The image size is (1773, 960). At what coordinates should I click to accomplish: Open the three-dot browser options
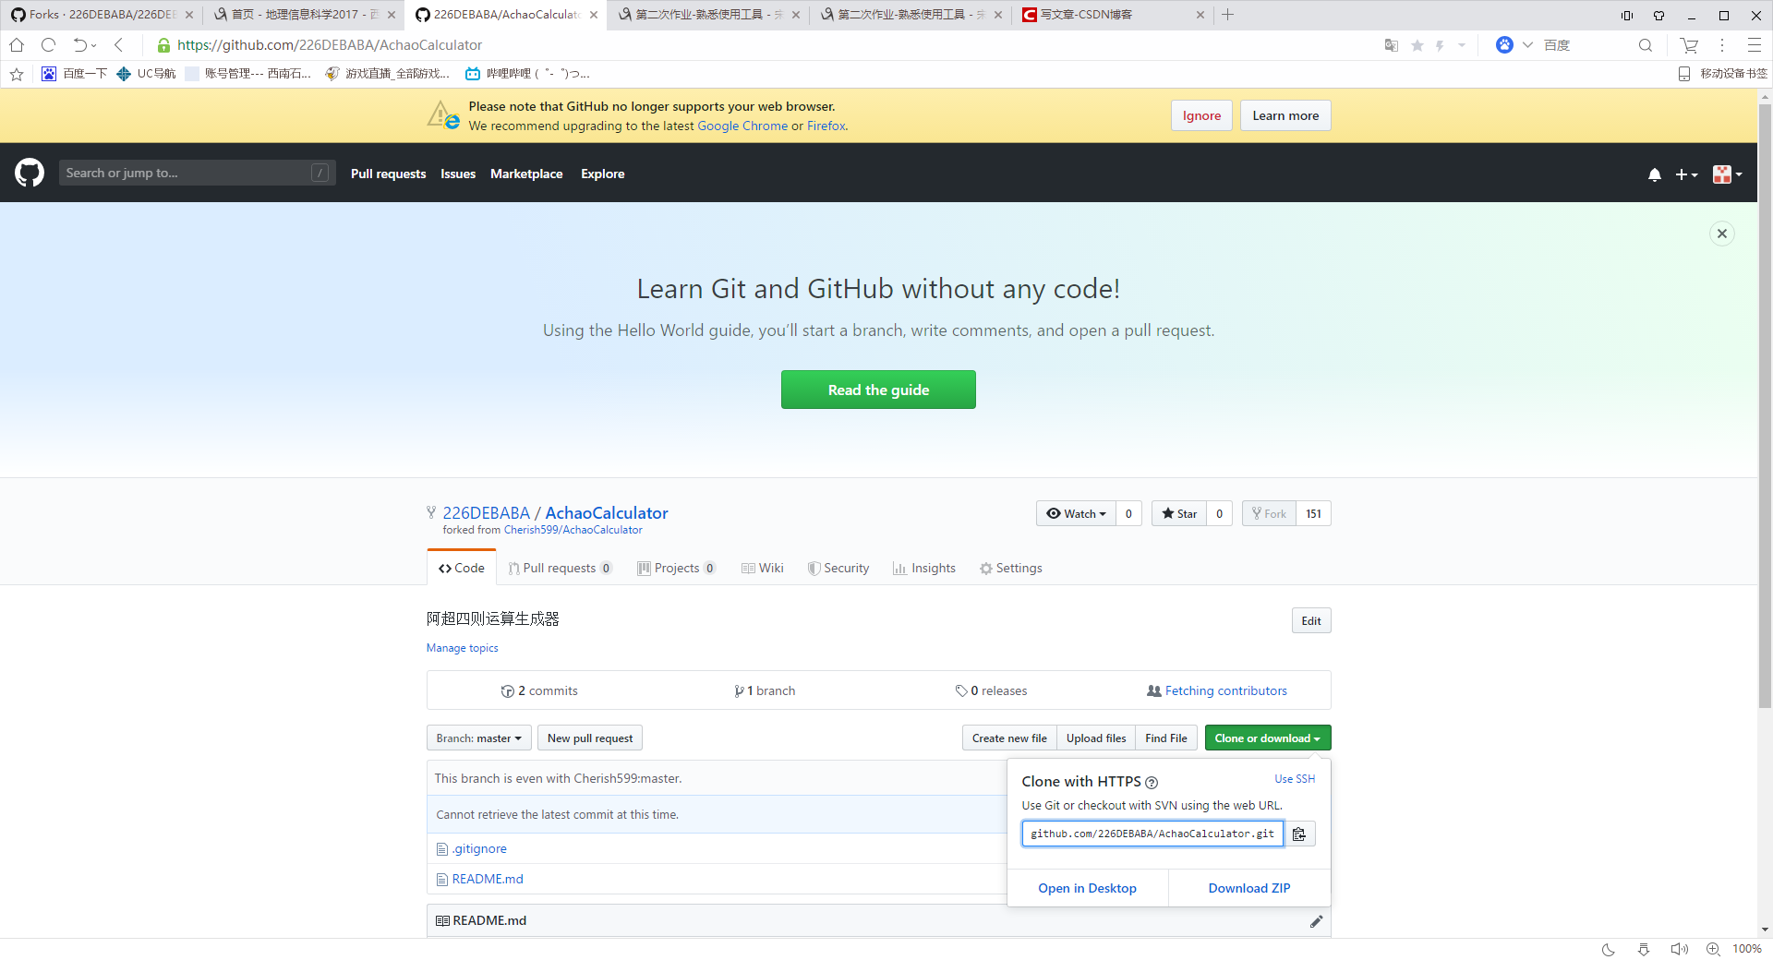(x=1722, y=45)
